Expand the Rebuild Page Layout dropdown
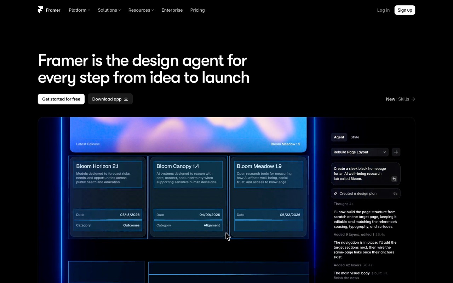Screen dimensions: 453x283 click(x=360, y=152)
